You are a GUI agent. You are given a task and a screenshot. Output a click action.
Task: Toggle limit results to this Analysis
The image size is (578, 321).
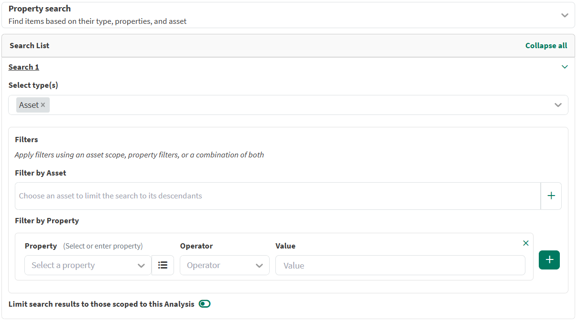[x=205, y=304]
